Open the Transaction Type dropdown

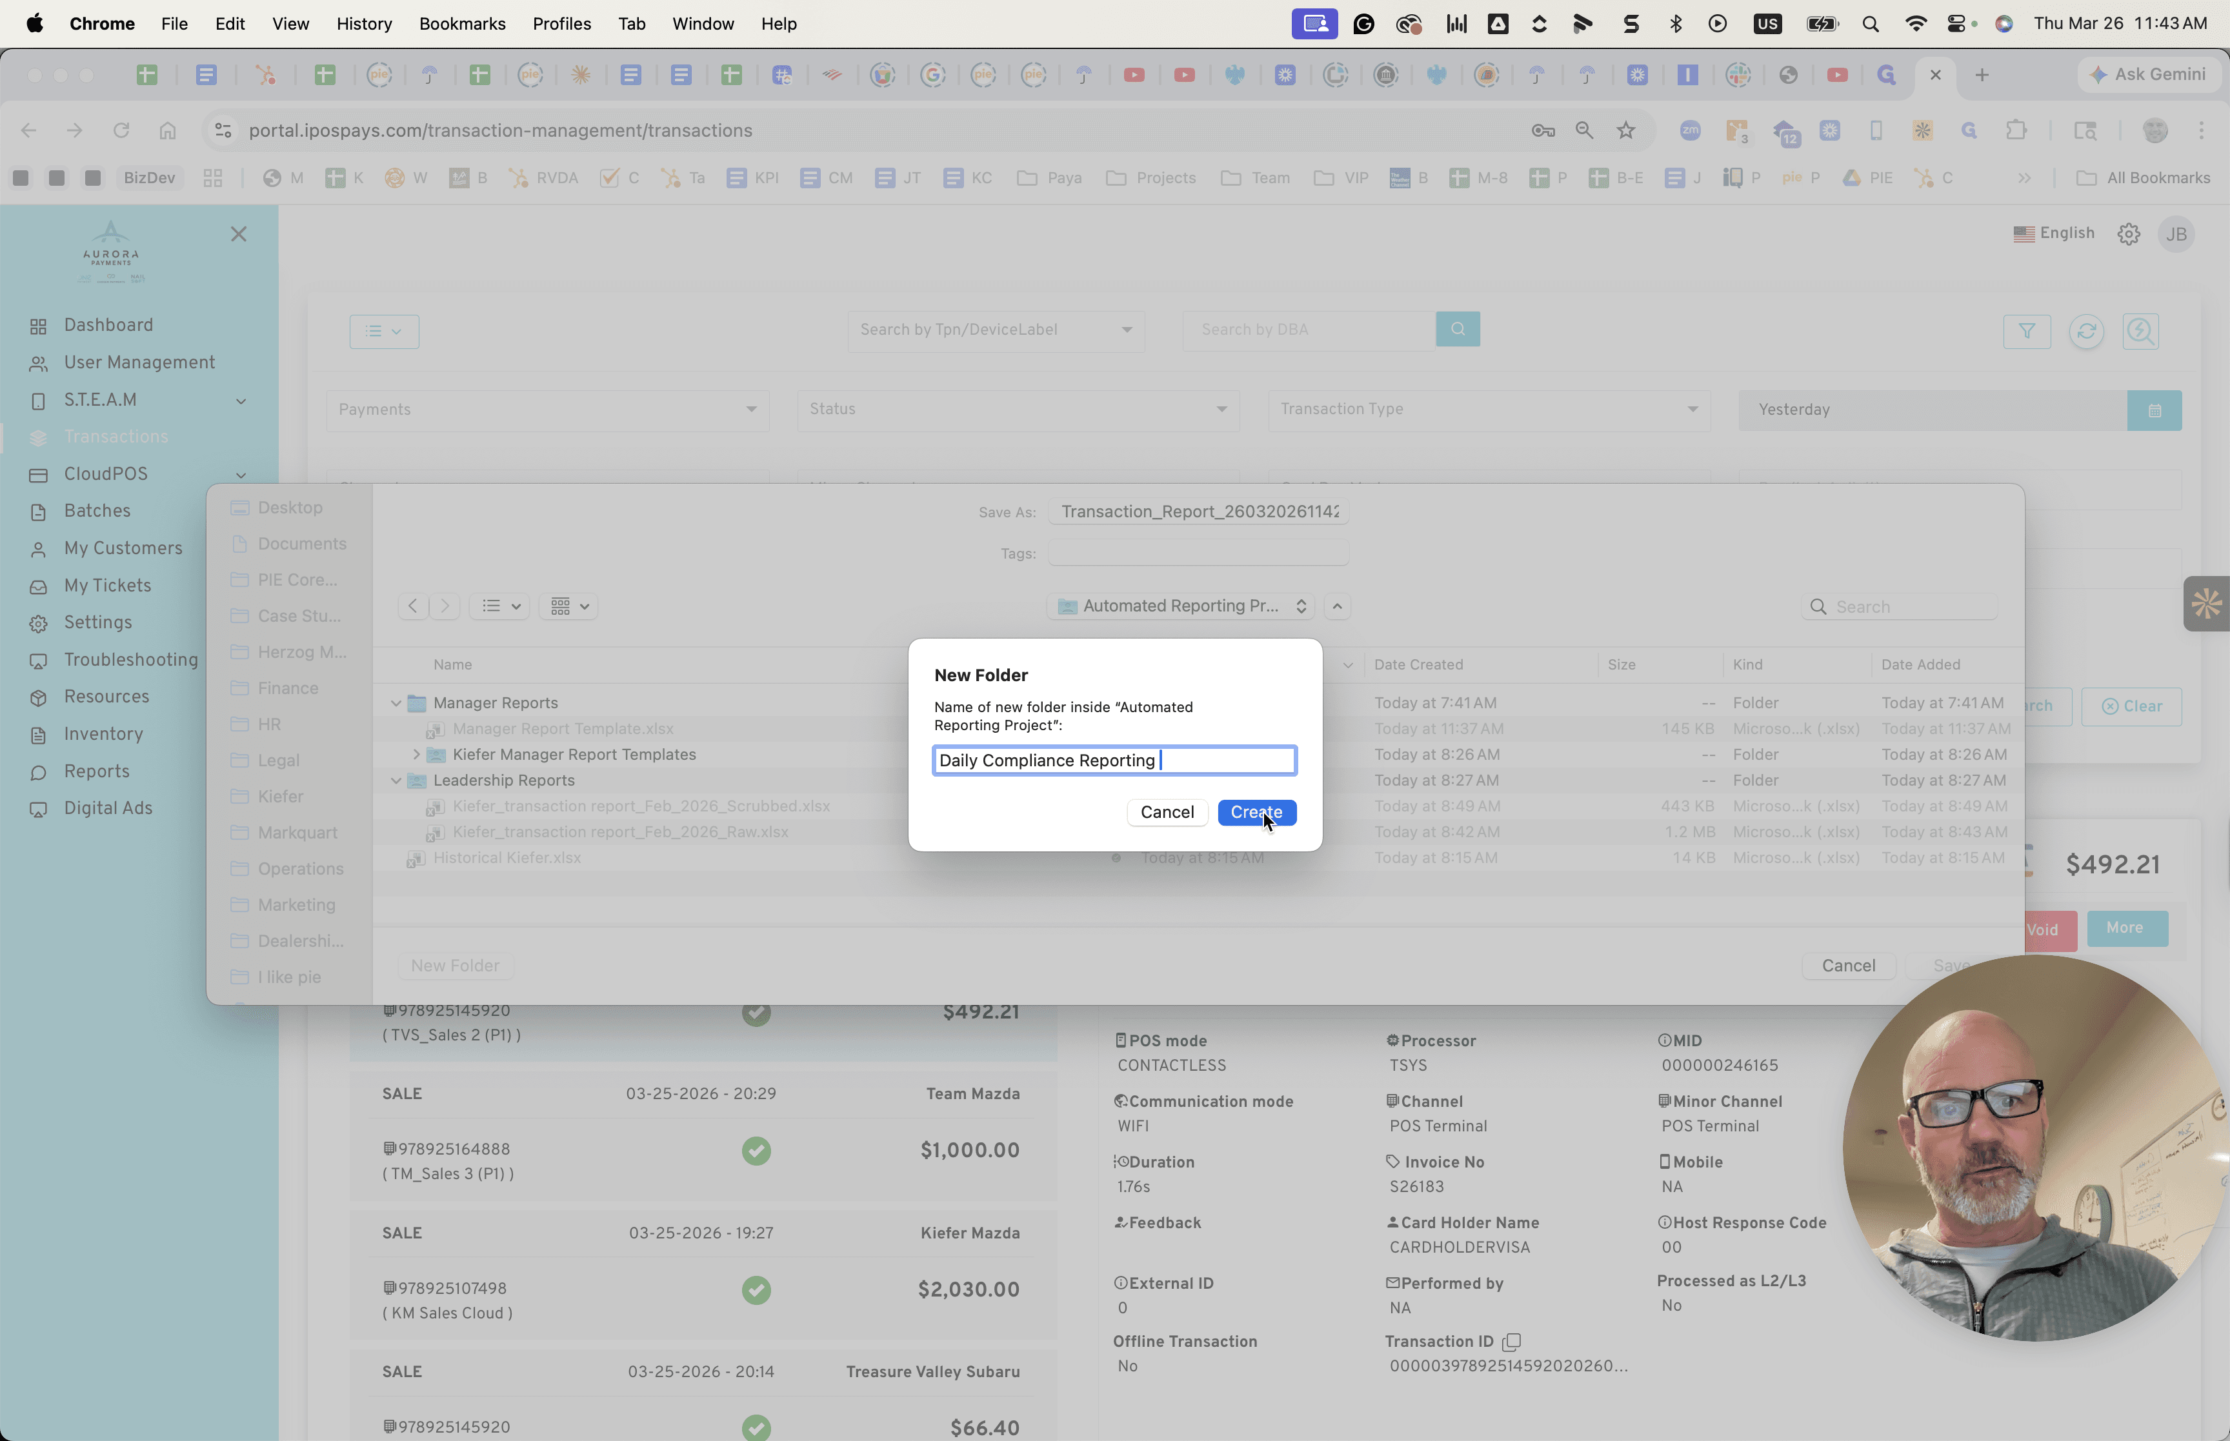[x=1489, y=410]
